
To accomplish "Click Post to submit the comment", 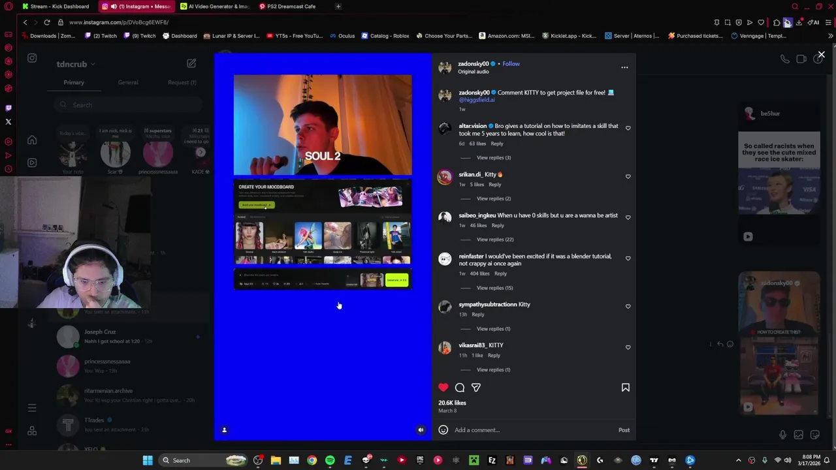I will [624, 430].
